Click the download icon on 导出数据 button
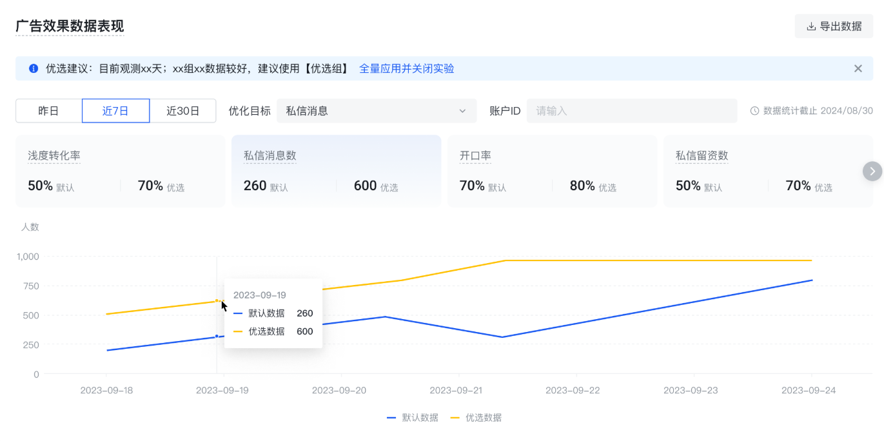The width and height of the screenshot is (884, 441). tap(810, 26)
